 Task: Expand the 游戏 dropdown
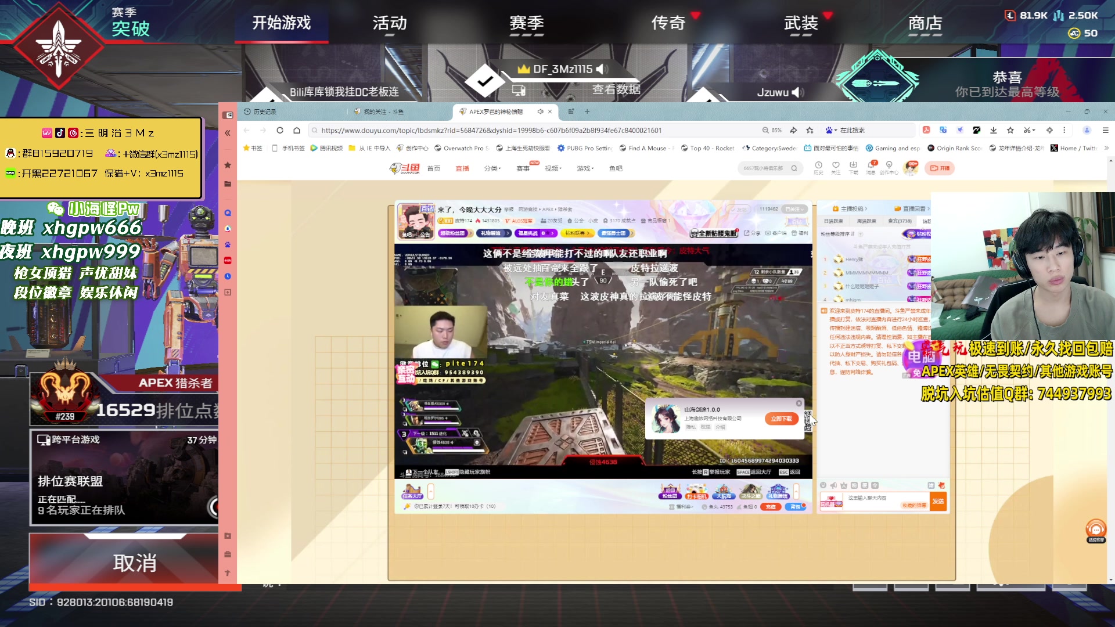[x=585, y=168]
